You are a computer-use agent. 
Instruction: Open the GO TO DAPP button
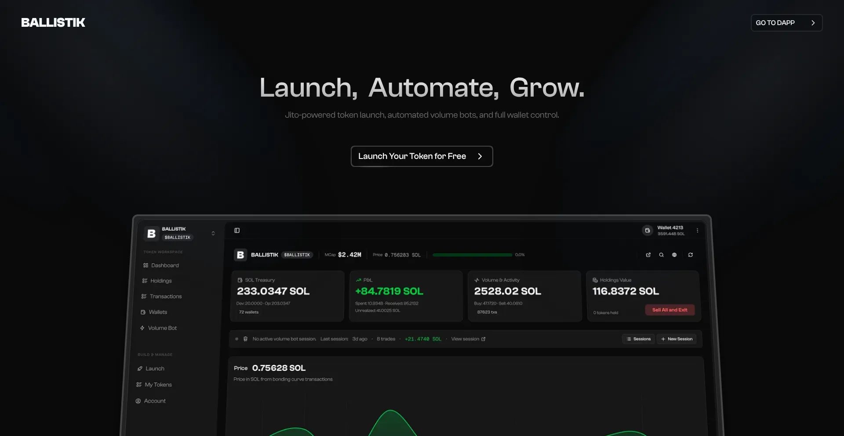(x=786, y=23)
